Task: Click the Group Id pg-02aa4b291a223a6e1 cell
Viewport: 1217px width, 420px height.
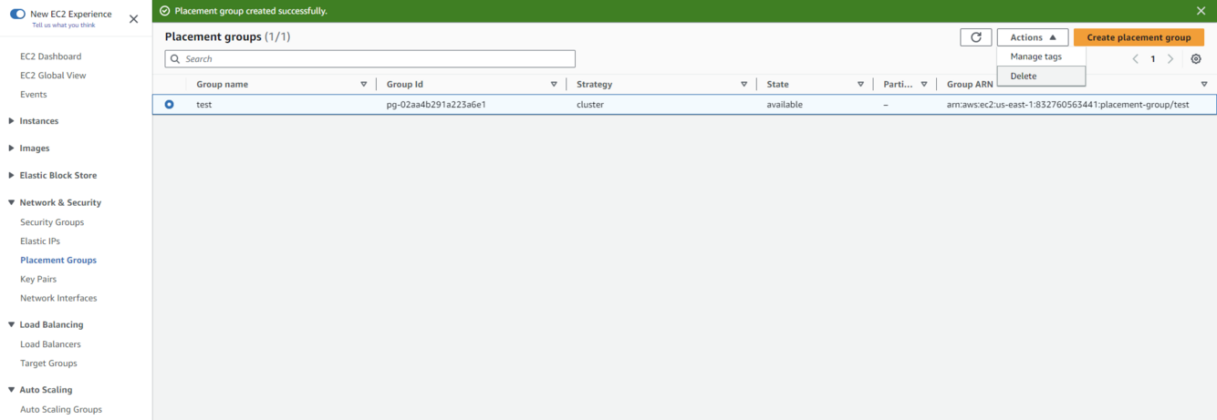Action: coord(436,105)
